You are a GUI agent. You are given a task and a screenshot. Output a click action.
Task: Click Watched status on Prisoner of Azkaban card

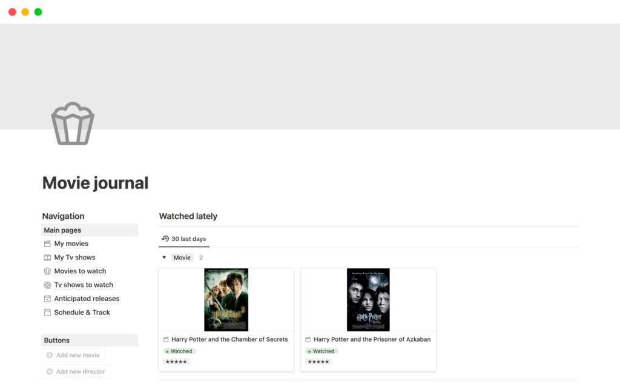point(322,351)
